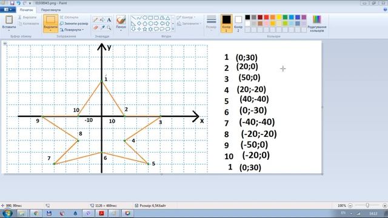The image size is (388, 218).
Task: Choose the Right arrow shape
Action: (x=156, y=24)
